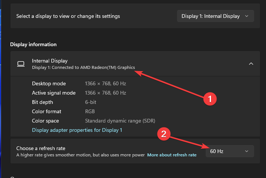The height and width of the screenshot is (178, 266).
Task: Click the red annotation circle numbered 2
Action: click(164, 134)
